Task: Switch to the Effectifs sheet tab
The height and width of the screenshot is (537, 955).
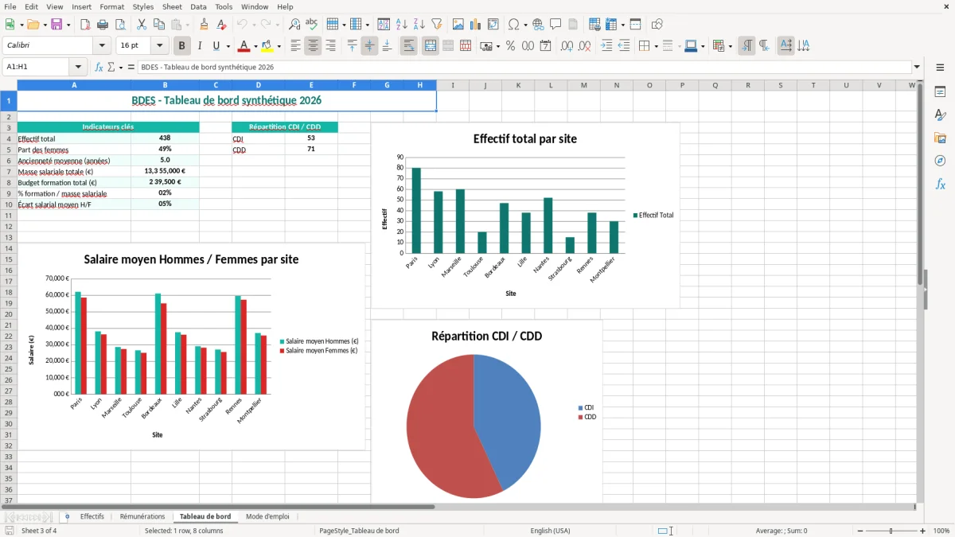Action: point(92,516)
